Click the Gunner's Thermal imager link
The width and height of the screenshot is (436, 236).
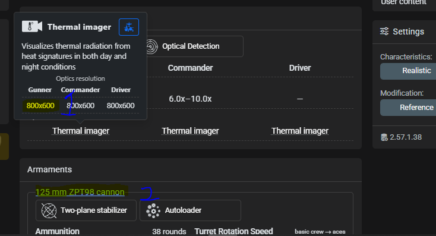click(81, 131)
